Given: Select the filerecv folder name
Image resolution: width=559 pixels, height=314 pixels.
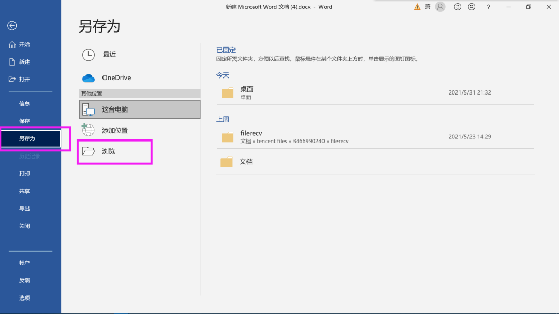Looking at the screenshot, I should 252,133.
